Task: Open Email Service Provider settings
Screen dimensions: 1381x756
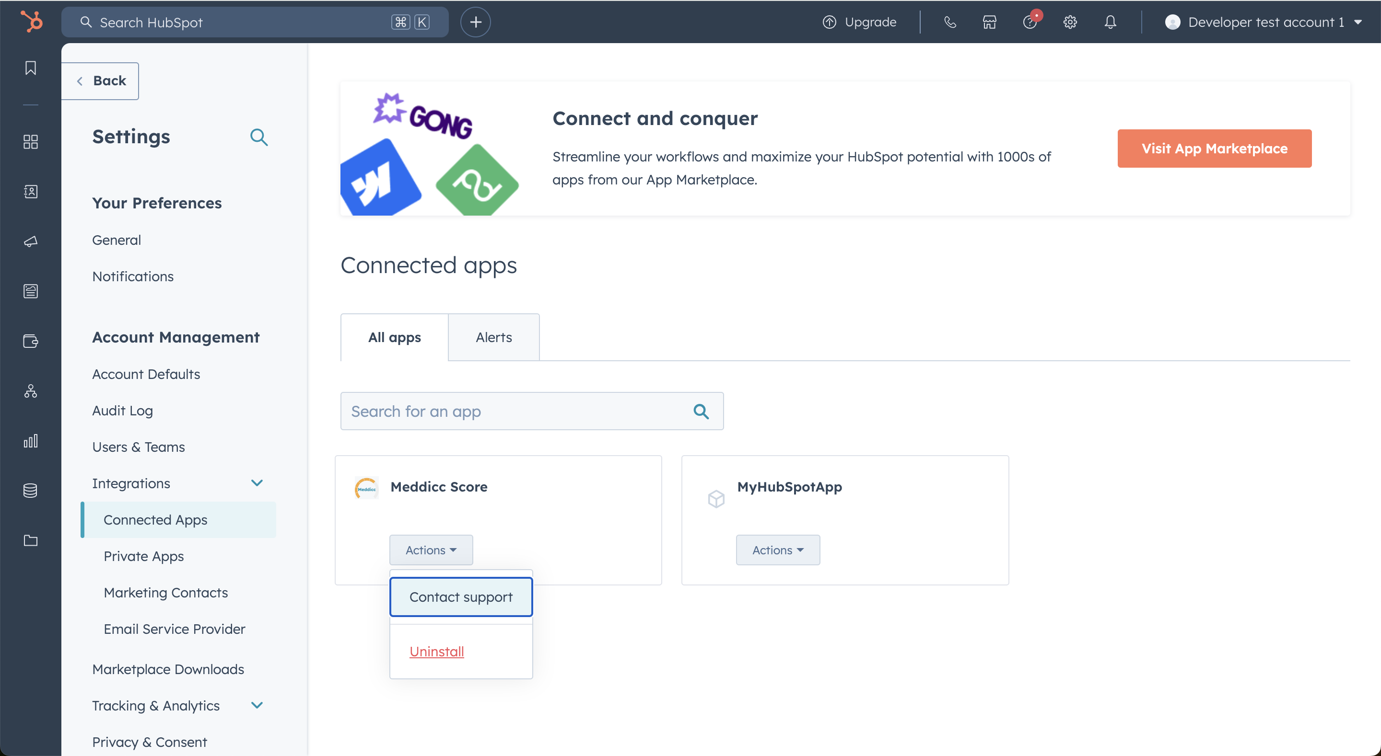Action: (174, 629)
